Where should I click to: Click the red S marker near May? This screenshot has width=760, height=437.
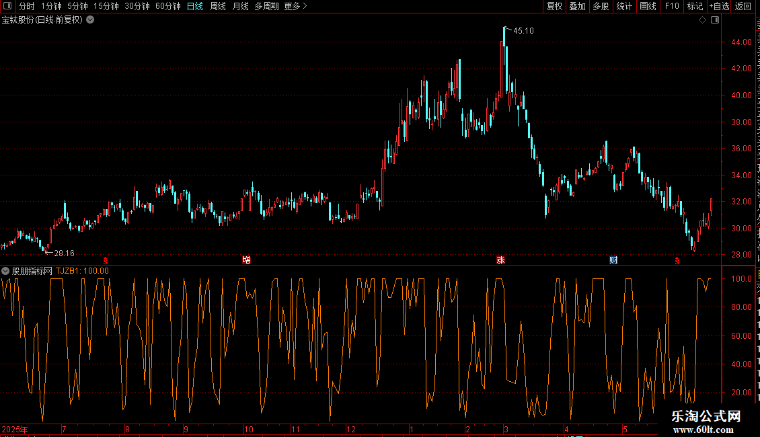coord(677,261)
